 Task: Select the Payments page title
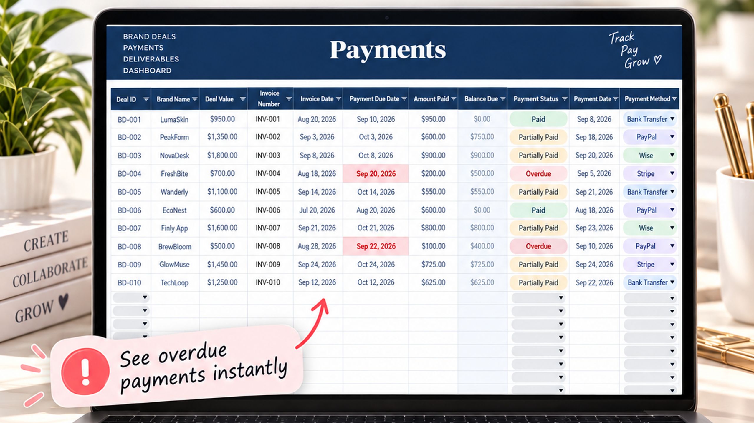[388, 51]
